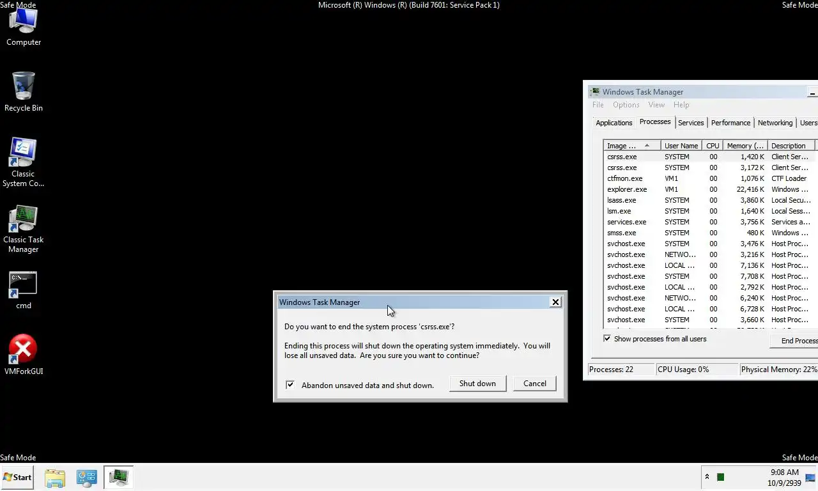This screenshot has width=818, height=491.
Task: Sort by Image Name column header
Action: point(632,146)
